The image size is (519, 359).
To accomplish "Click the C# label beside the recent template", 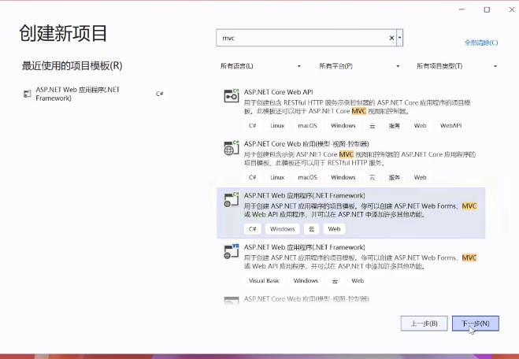I will [160, 94].
